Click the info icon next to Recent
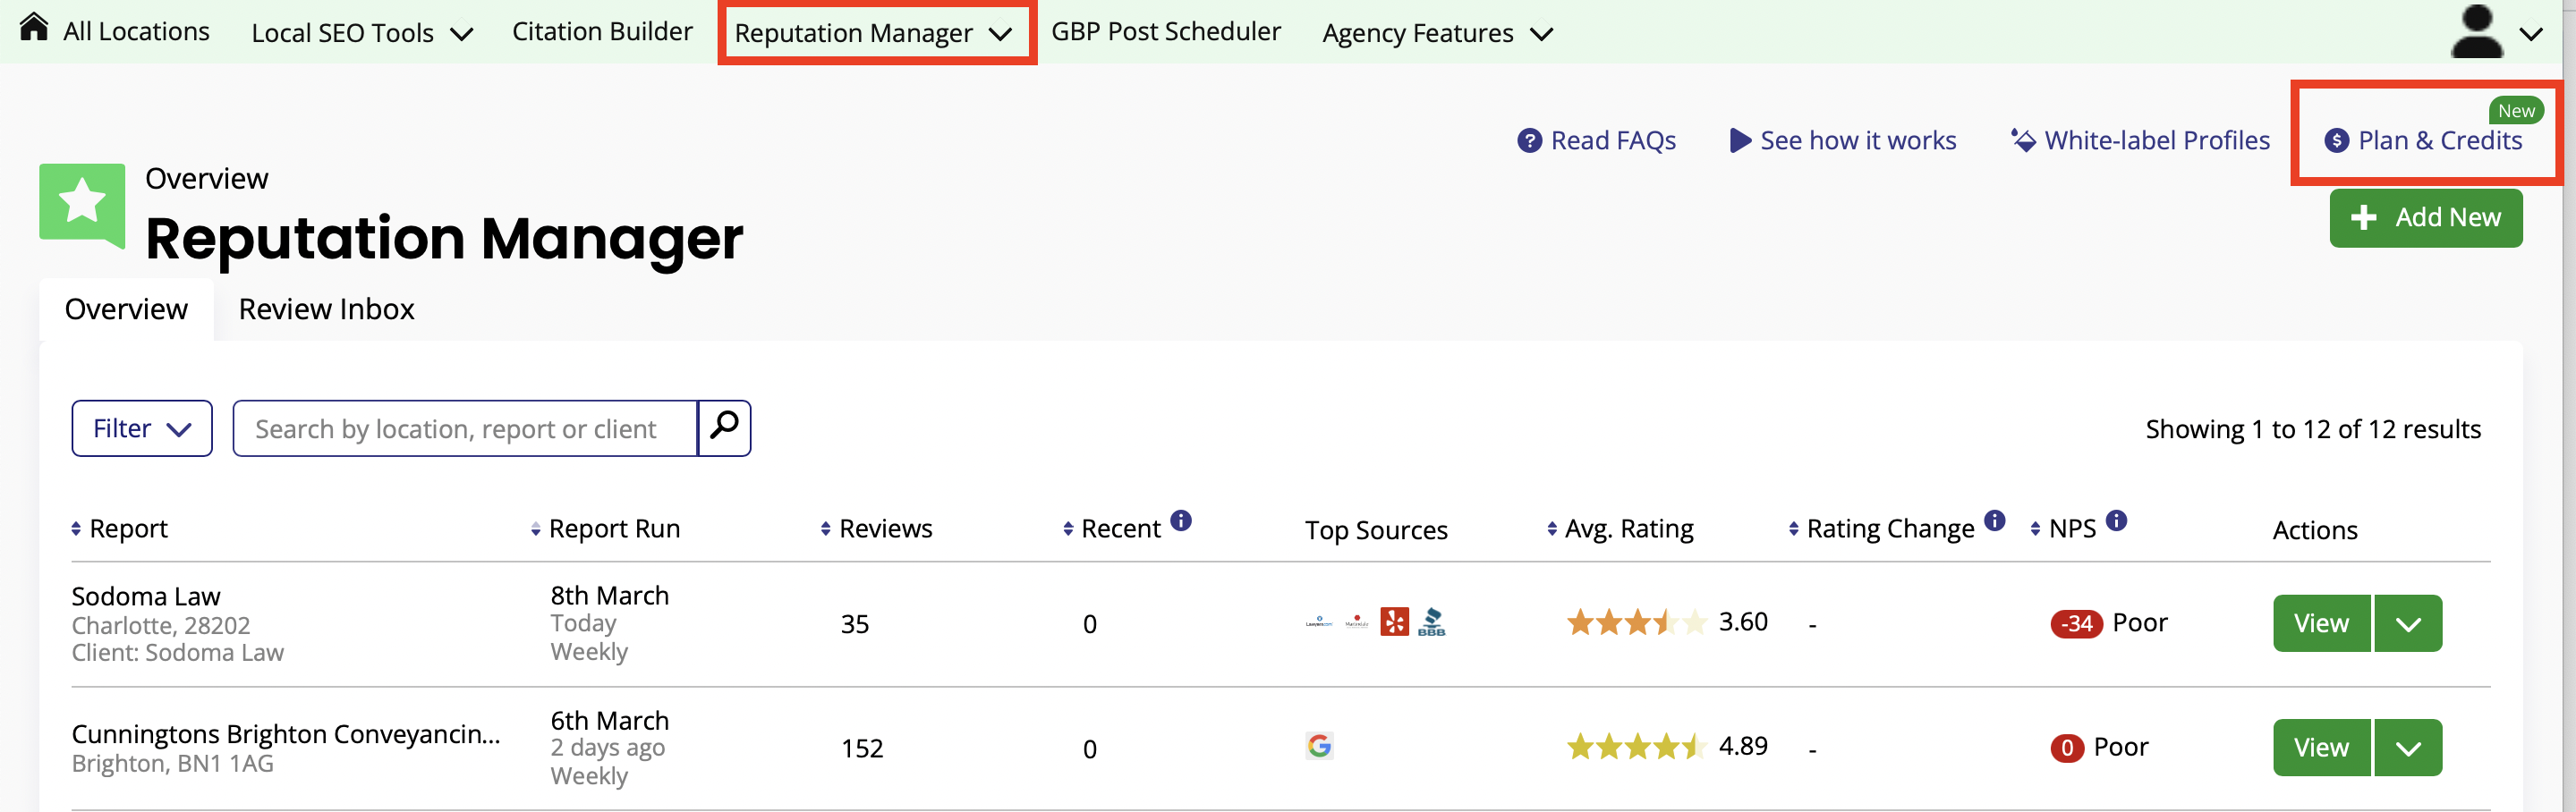The image size is (2576, 812). (x=1181, y=521)
